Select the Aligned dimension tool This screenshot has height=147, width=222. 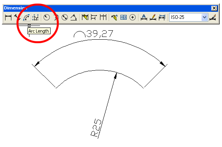pos(17,17)
